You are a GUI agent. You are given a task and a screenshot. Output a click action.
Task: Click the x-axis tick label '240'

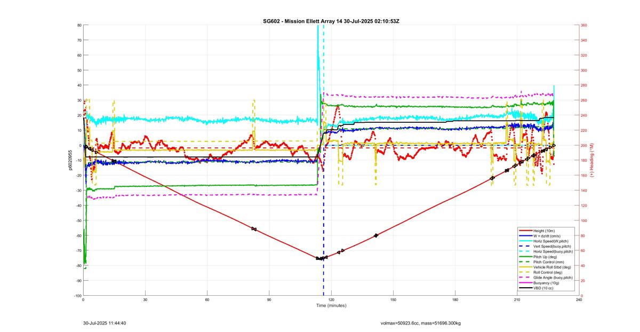click(579, 300)
